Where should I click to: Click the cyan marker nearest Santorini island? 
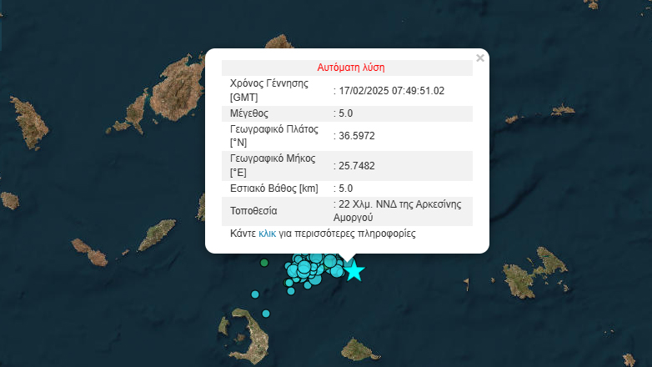tap(266, 314)
